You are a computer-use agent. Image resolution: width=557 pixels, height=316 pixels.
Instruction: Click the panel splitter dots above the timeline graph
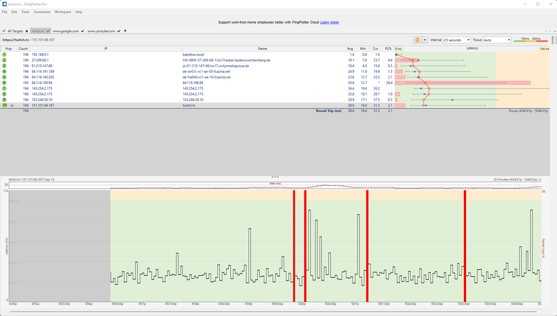(x=275, y=177)
